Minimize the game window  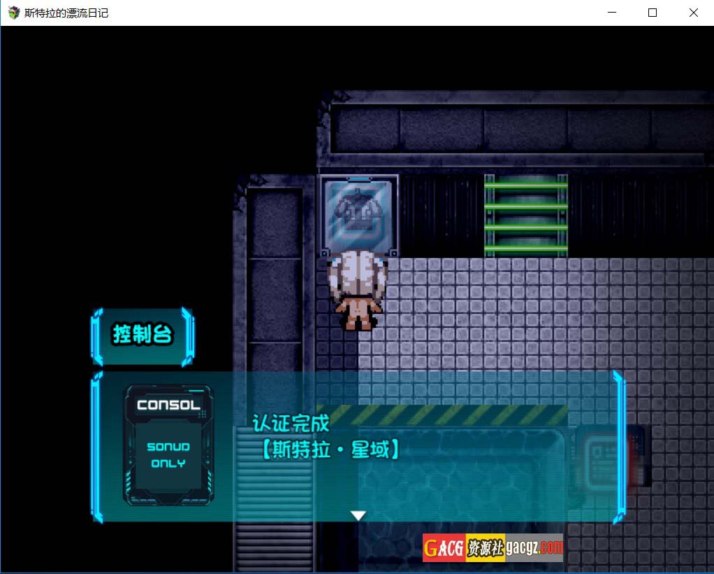point(611,13)
